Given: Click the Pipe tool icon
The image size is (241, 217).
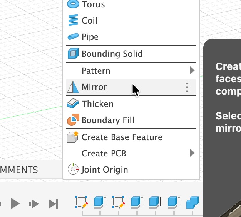Looking at the screenshot, I should coord(73,37).
